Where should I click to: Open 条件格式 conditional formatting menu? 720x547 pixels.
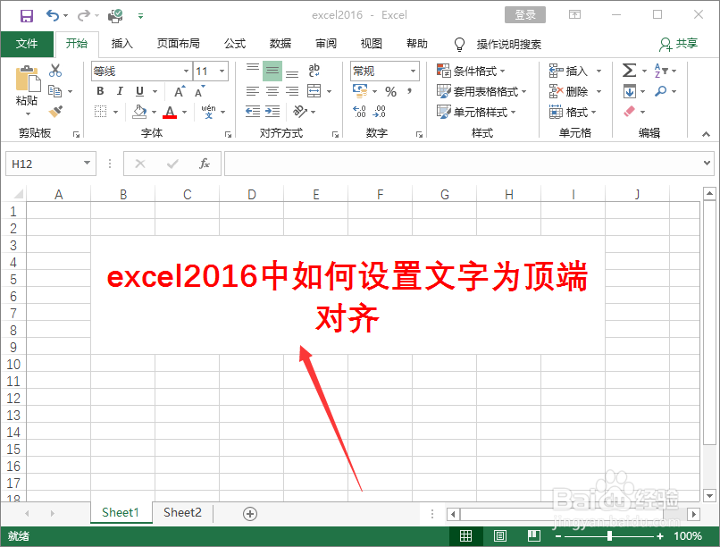coord(471,71)
